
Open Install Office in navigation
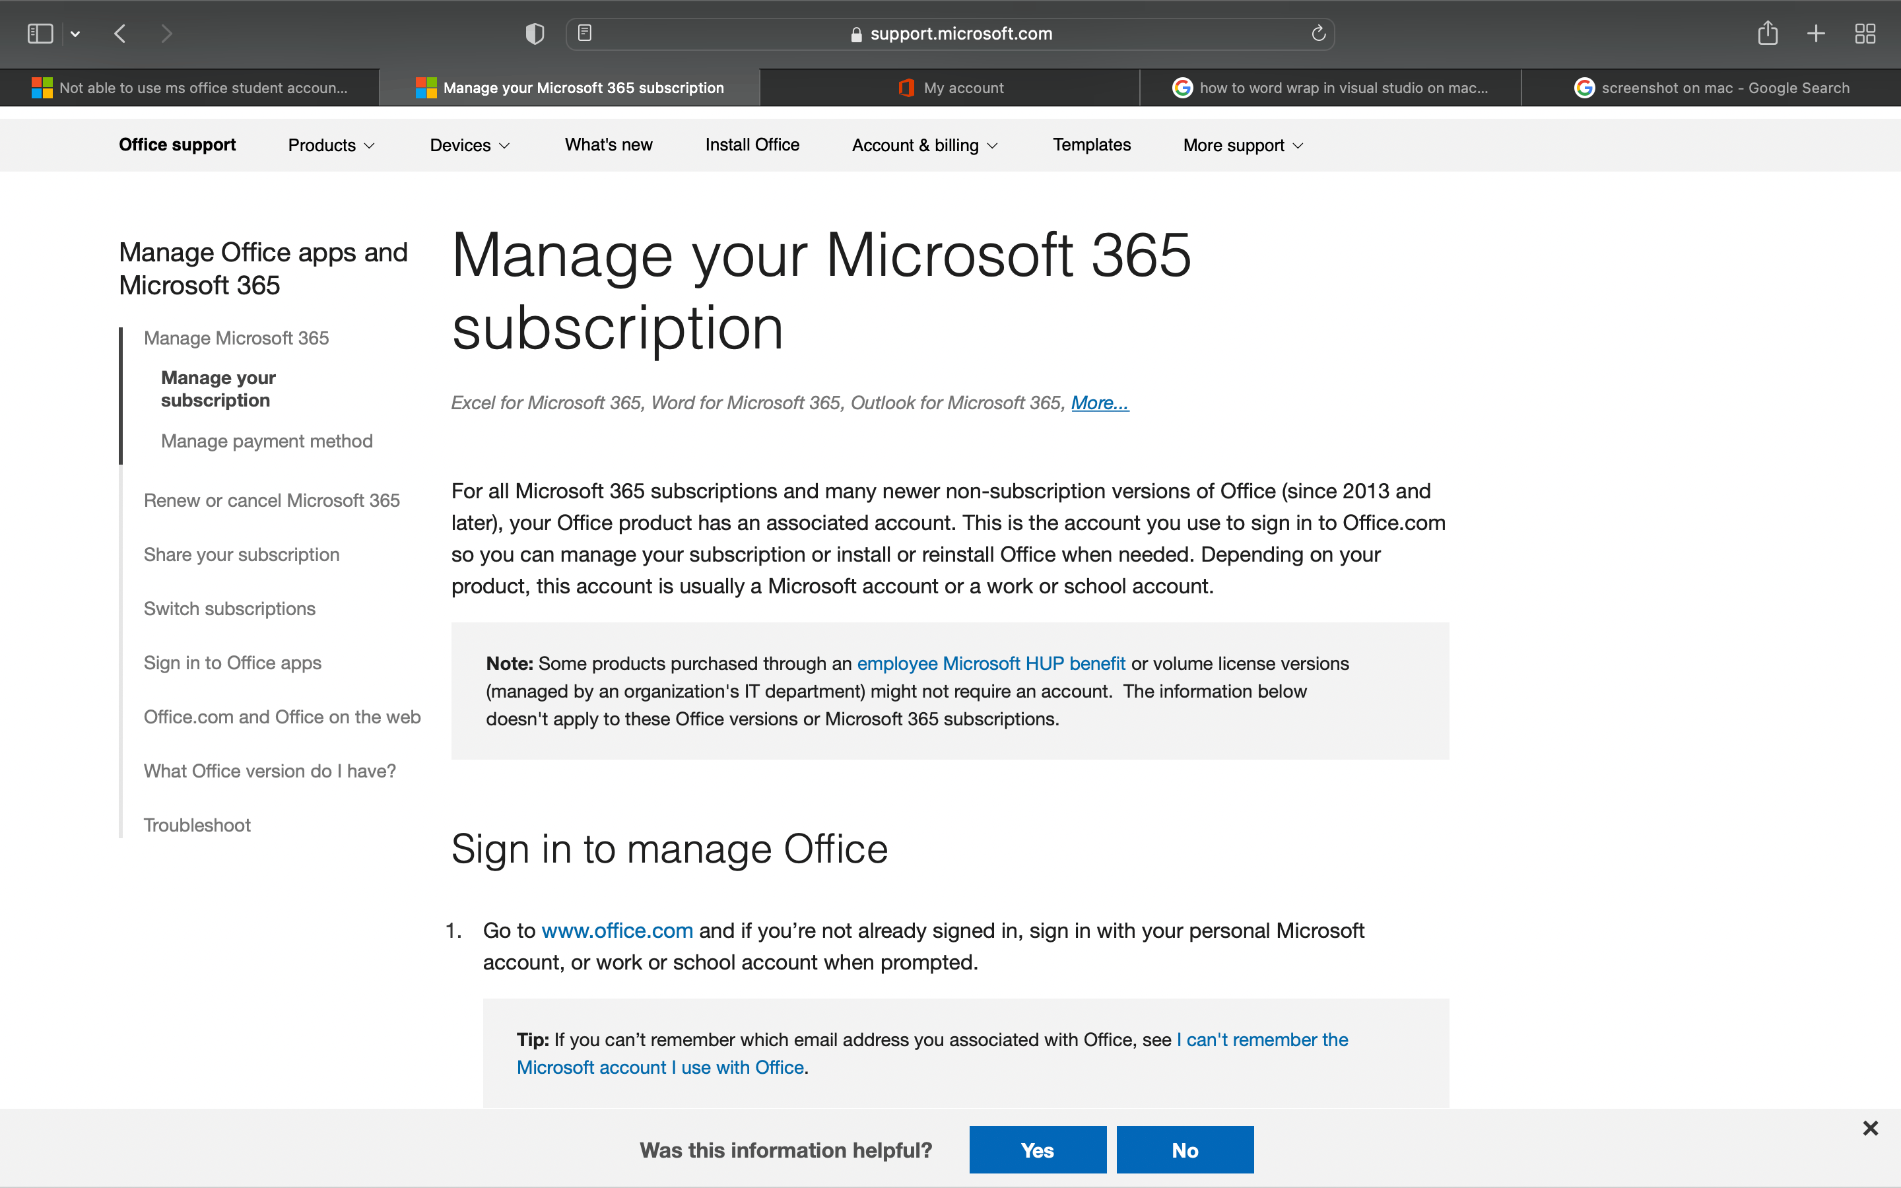pyautogui.click(x=752, y=145)
